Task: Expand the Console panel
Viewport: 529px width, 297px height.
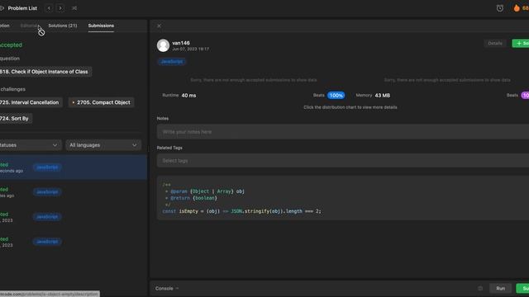Action: [167, 288]
